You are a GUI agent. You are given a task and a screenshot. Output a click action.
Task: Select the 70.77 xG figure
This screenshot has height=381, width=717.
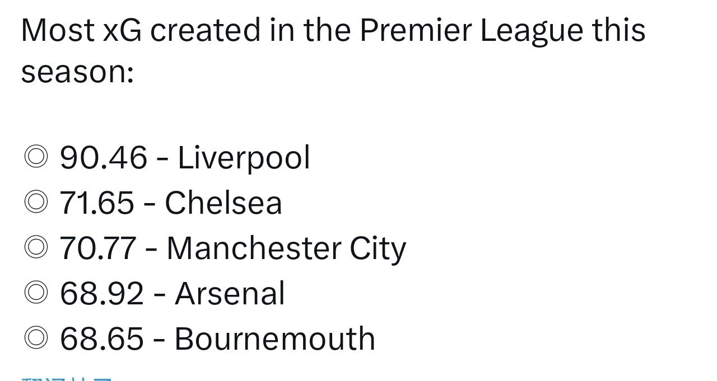[x=97, y=248]
